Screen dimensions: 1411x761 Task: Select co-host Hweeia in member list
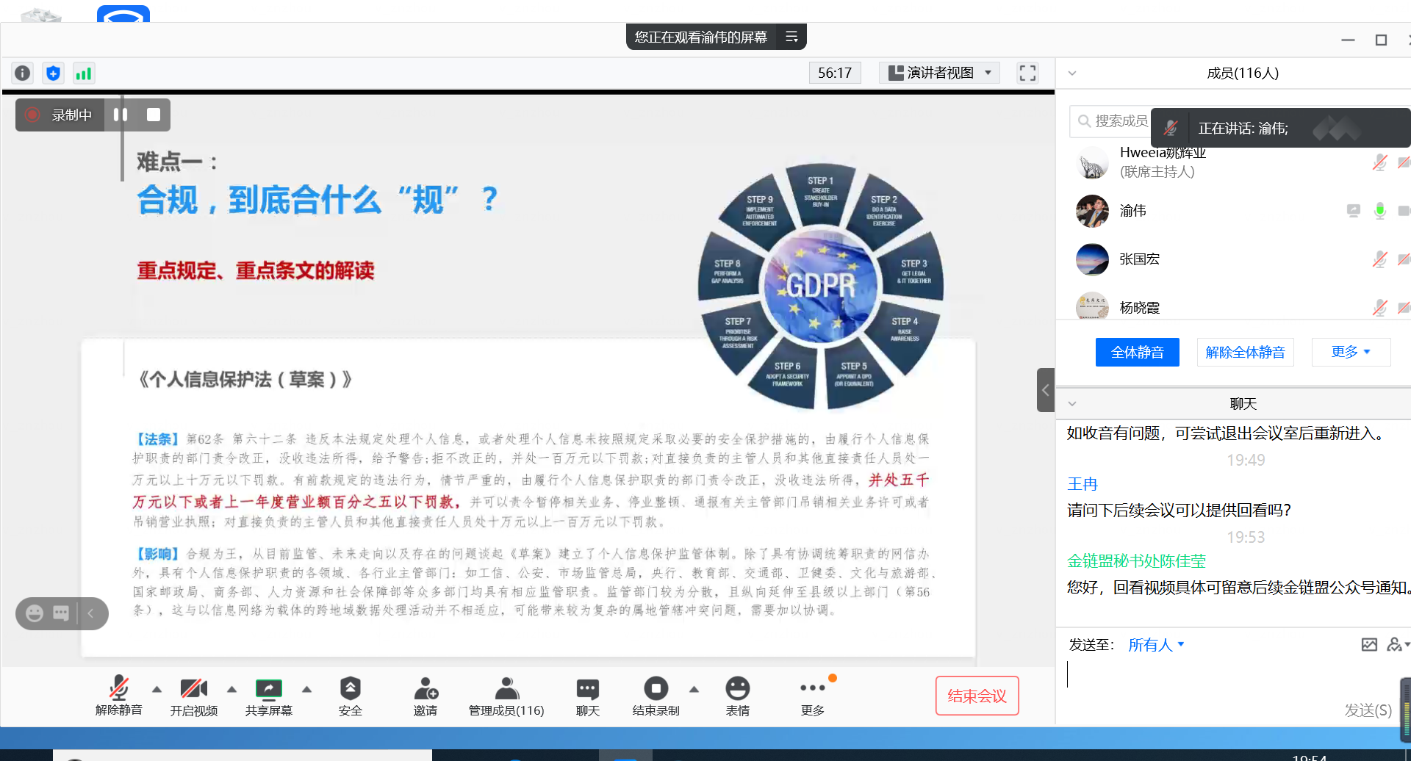click(x=1233, y=162)
